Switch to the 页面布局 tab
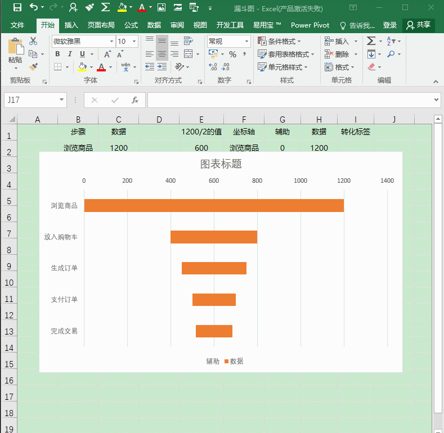The width and height of the screenshot is (444, 433). (x=101, y=25)
